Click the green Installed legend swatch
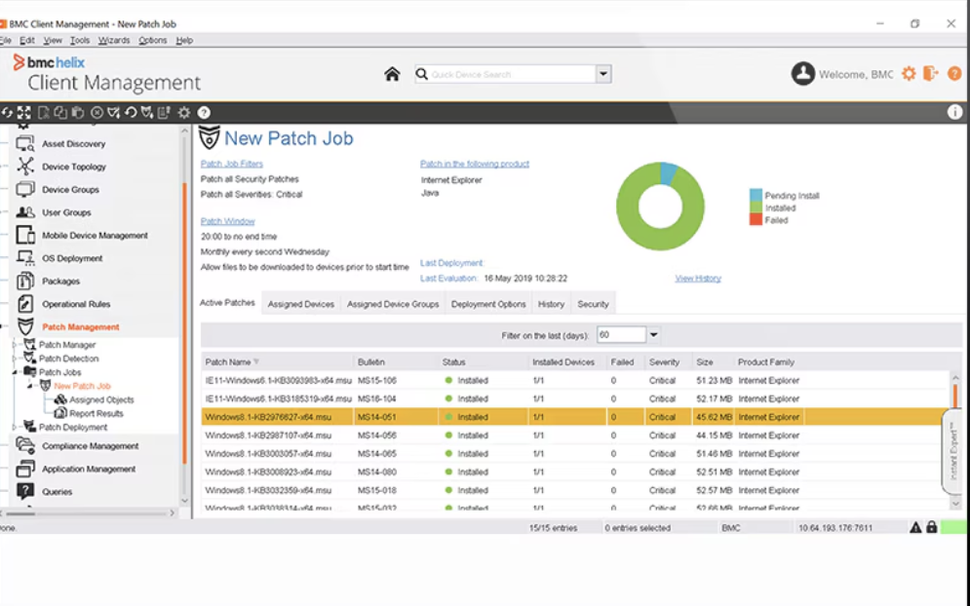This screenshot has height=606, width=970. (756, 208)
